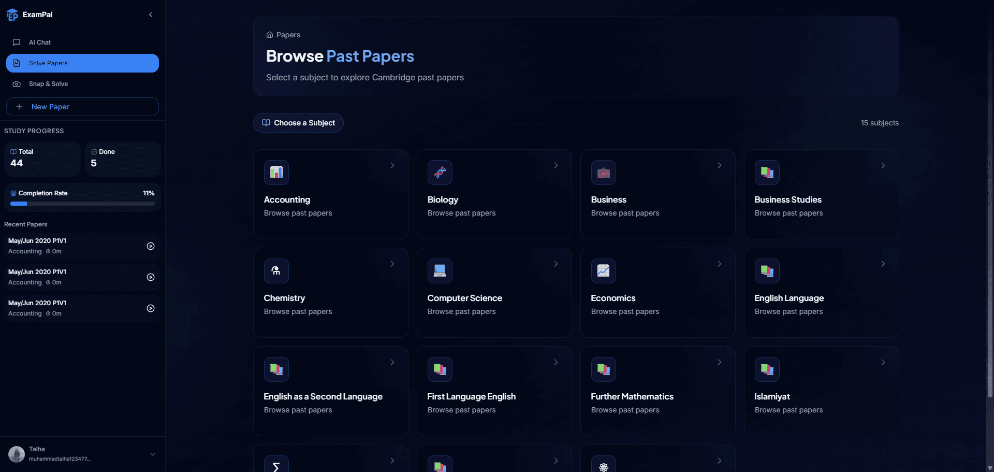Image resolution: width=994 pixels, height=472 pixels.
Task: Play the second recent Accounting paper
Action: pyautogui.click(x=150, y=277)
